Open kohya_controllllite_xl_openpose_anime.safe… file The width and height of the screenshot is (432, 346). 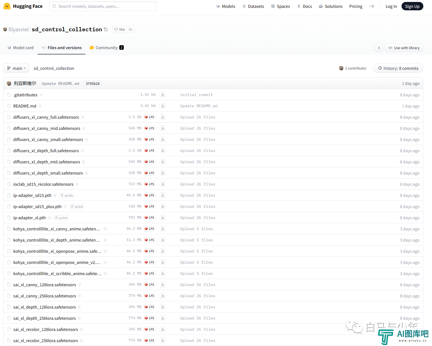click(x=57, y=251)
